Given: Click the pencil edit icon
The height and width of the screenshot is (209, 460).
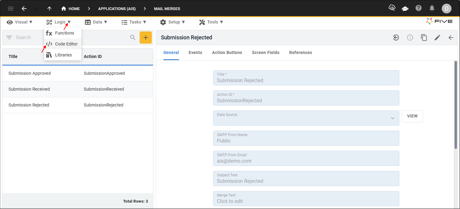Looking at the screenshot, I should tap(437, 38).
